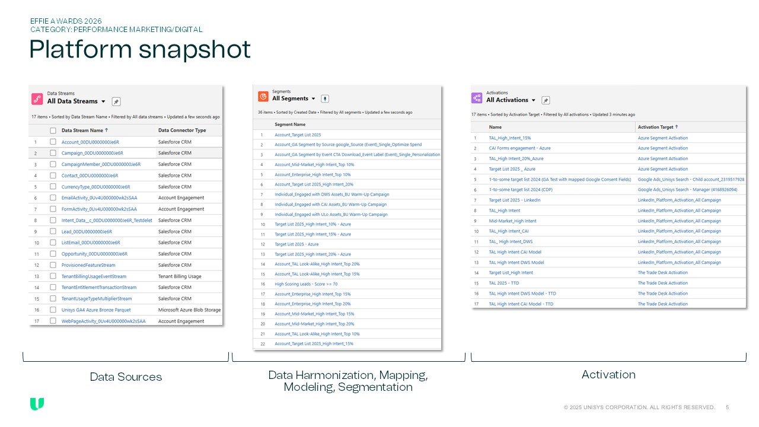Image resolution: width=759 pixels, height=427 pixels.
Task: Pin the All Data Streams list view
Action: tap(116, 101)
